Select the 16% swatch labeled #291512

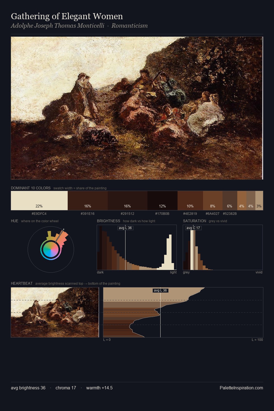pyautogui.click(x=127, y=201)
